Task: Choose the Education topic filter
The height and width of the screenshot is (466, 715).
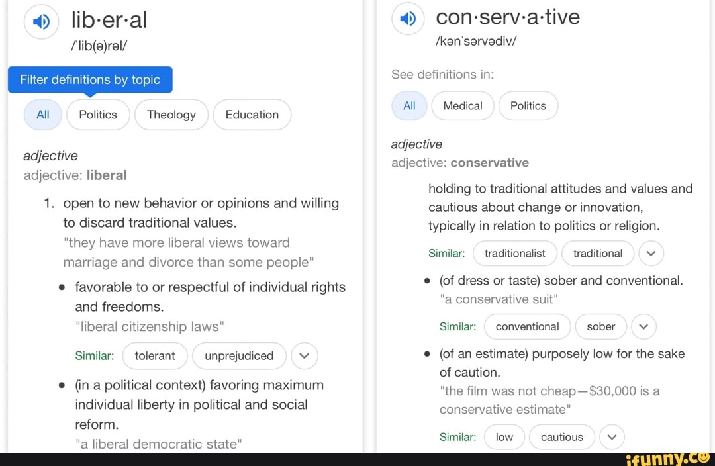Action: (252, 115)
